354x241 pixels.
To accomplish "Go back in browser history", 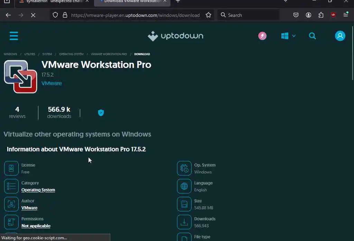I will (x=8, y=15).
